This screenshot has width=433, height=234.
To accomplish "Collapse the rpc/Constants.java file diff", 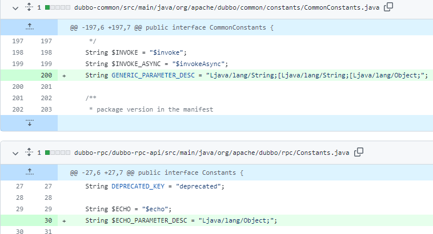I will [x=15, y=153].
